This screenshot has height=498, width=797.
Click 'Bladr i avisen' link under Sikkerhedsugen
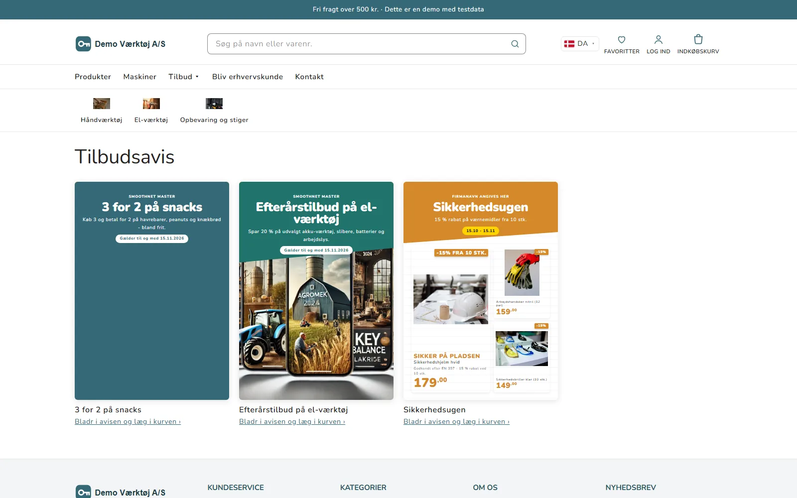[x=456, y=422]
